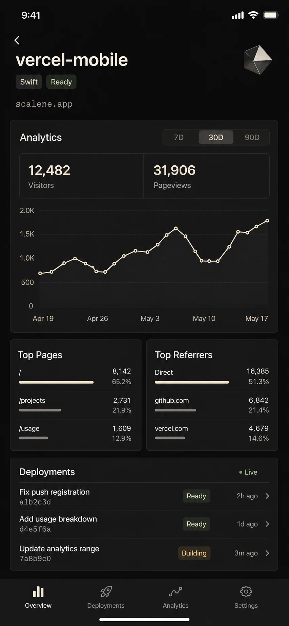Image resolution: width=289 pixels, height=626 pixels.
Task: Tap the Deployments rocket icon
Action: point(106,592)
